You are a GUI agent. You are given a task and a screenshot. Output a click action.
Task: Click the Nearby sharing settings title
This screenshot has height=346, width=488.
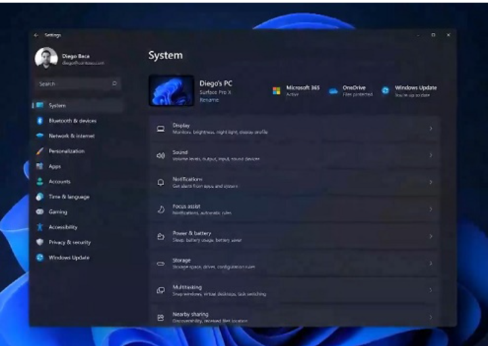(x=190, y=314)
